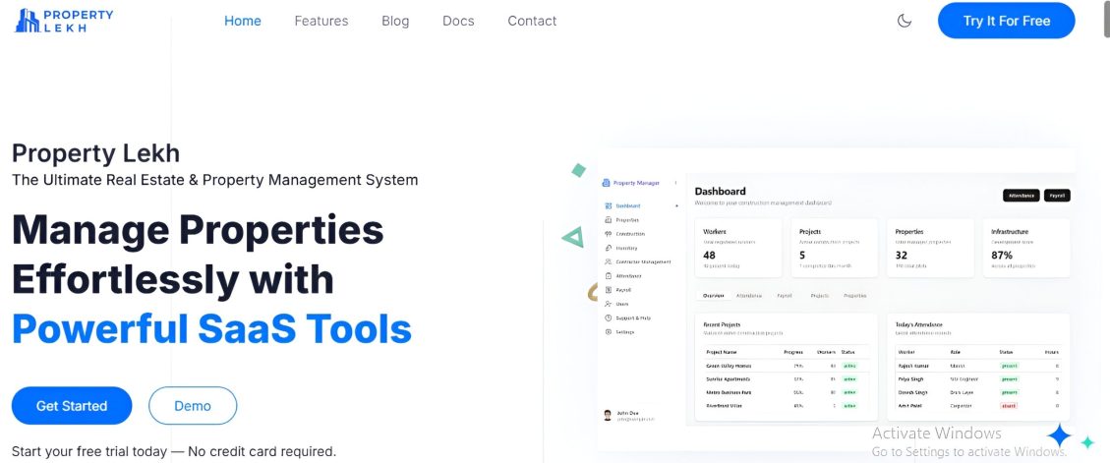Go to the Blog page
The image size is (1110, 463).
395,21
